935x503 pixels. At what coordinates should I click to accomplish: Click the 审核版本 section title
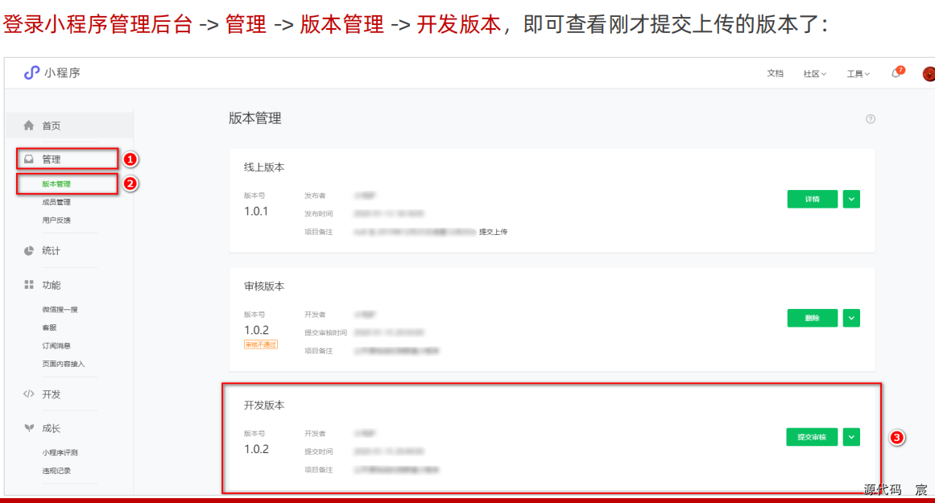264,286
